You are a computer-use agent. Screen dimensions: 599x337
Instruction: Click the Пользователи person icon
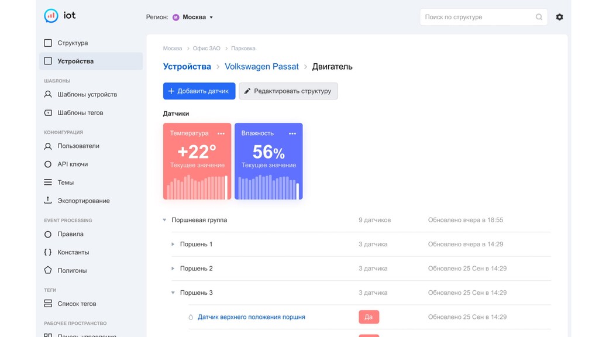tap(48, 146)
